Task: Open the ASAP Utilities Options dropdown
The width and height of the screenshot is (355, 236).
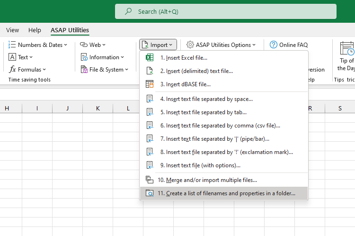Action: pos(254,45)
